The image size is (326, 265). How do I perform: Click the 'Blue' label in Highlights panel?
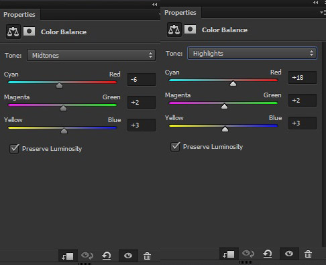tap(275, 118)
